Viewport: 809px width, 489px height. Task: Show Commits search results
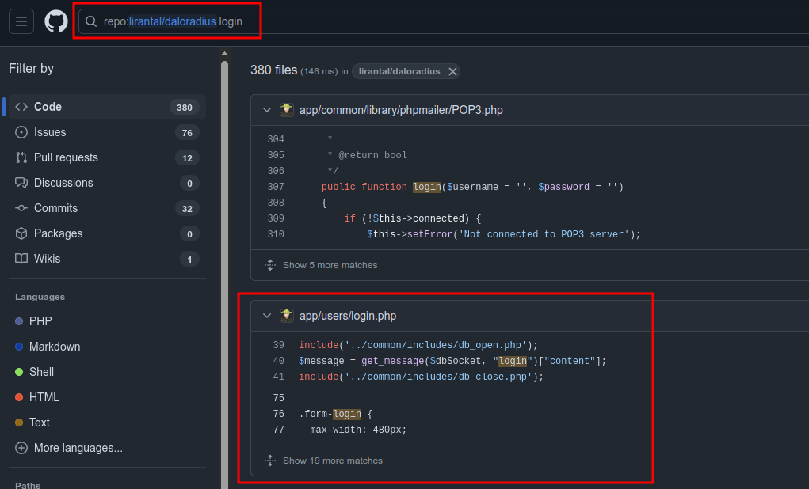coord(55,208)
